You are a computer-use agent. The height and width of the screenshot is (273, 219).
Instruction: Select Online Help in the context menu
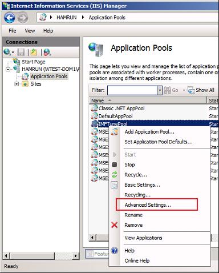pyautogui.click(x=137, y=260)
